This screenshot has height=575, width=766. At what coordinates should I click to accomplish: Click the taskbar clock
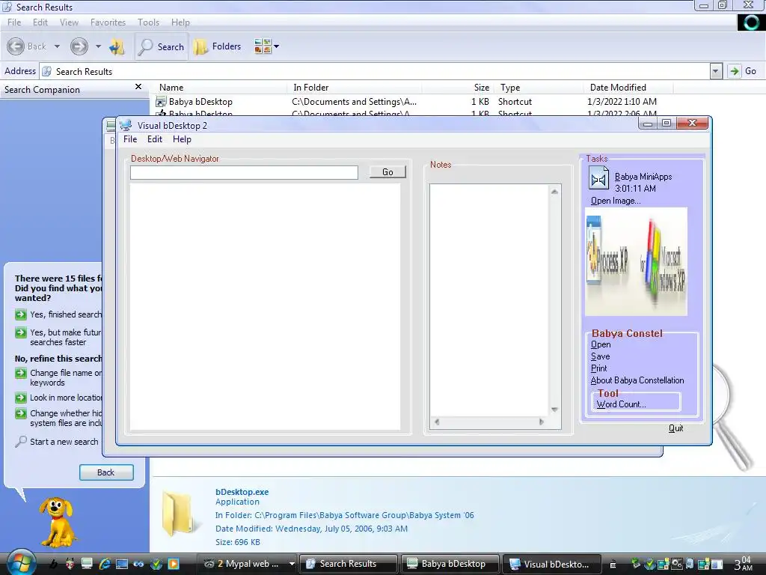coord(743,563)
